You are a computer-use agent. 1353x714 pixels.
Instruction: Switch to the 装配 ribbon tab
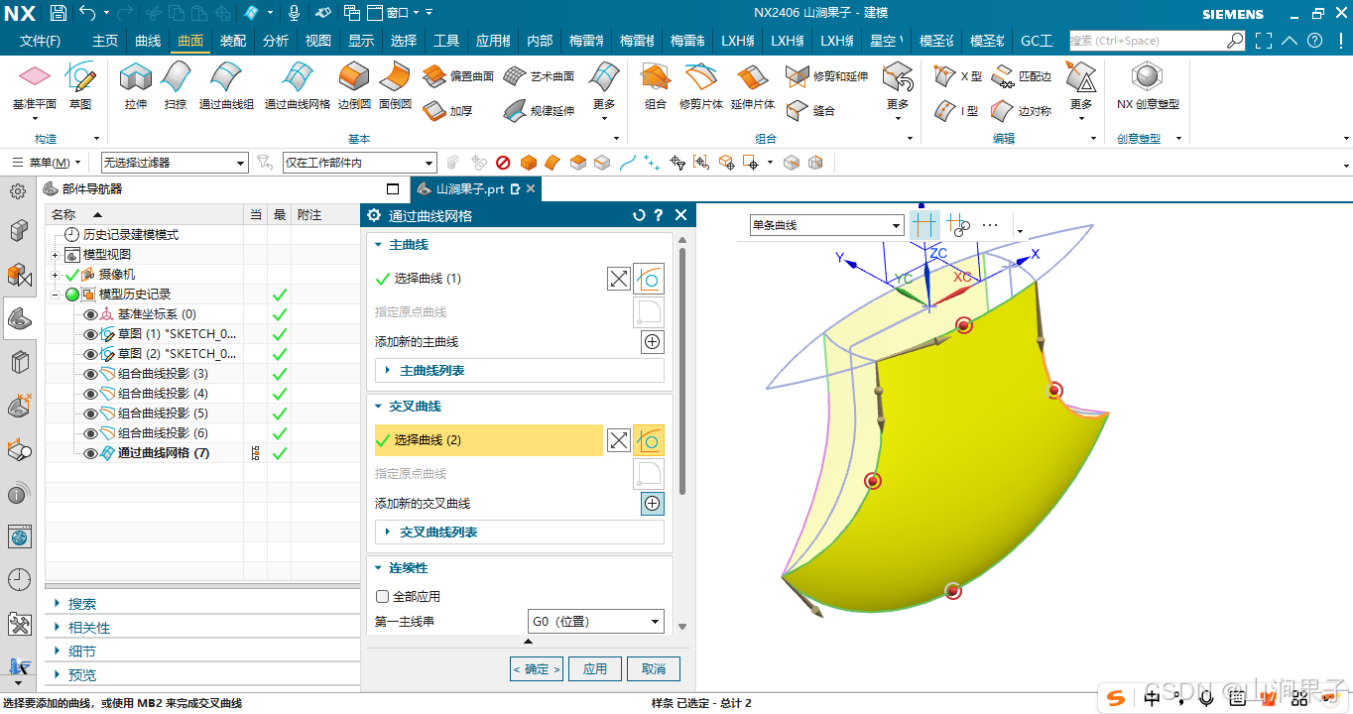[233, 41]
